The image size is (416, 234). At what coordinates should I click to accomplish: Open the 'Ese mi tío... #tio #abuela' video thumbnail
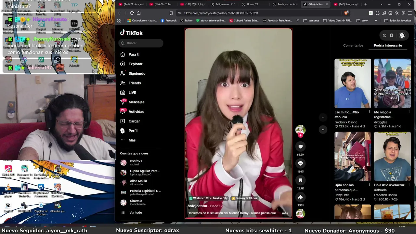(x=353, y=83)
